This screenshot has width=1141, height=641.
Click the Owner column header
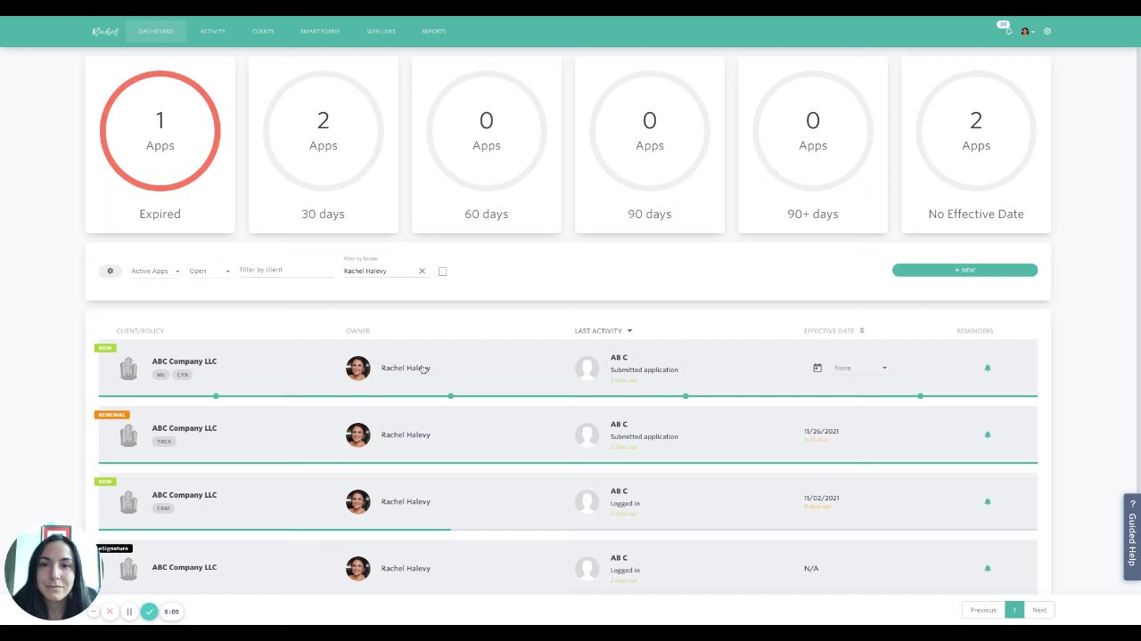(357, 331)
